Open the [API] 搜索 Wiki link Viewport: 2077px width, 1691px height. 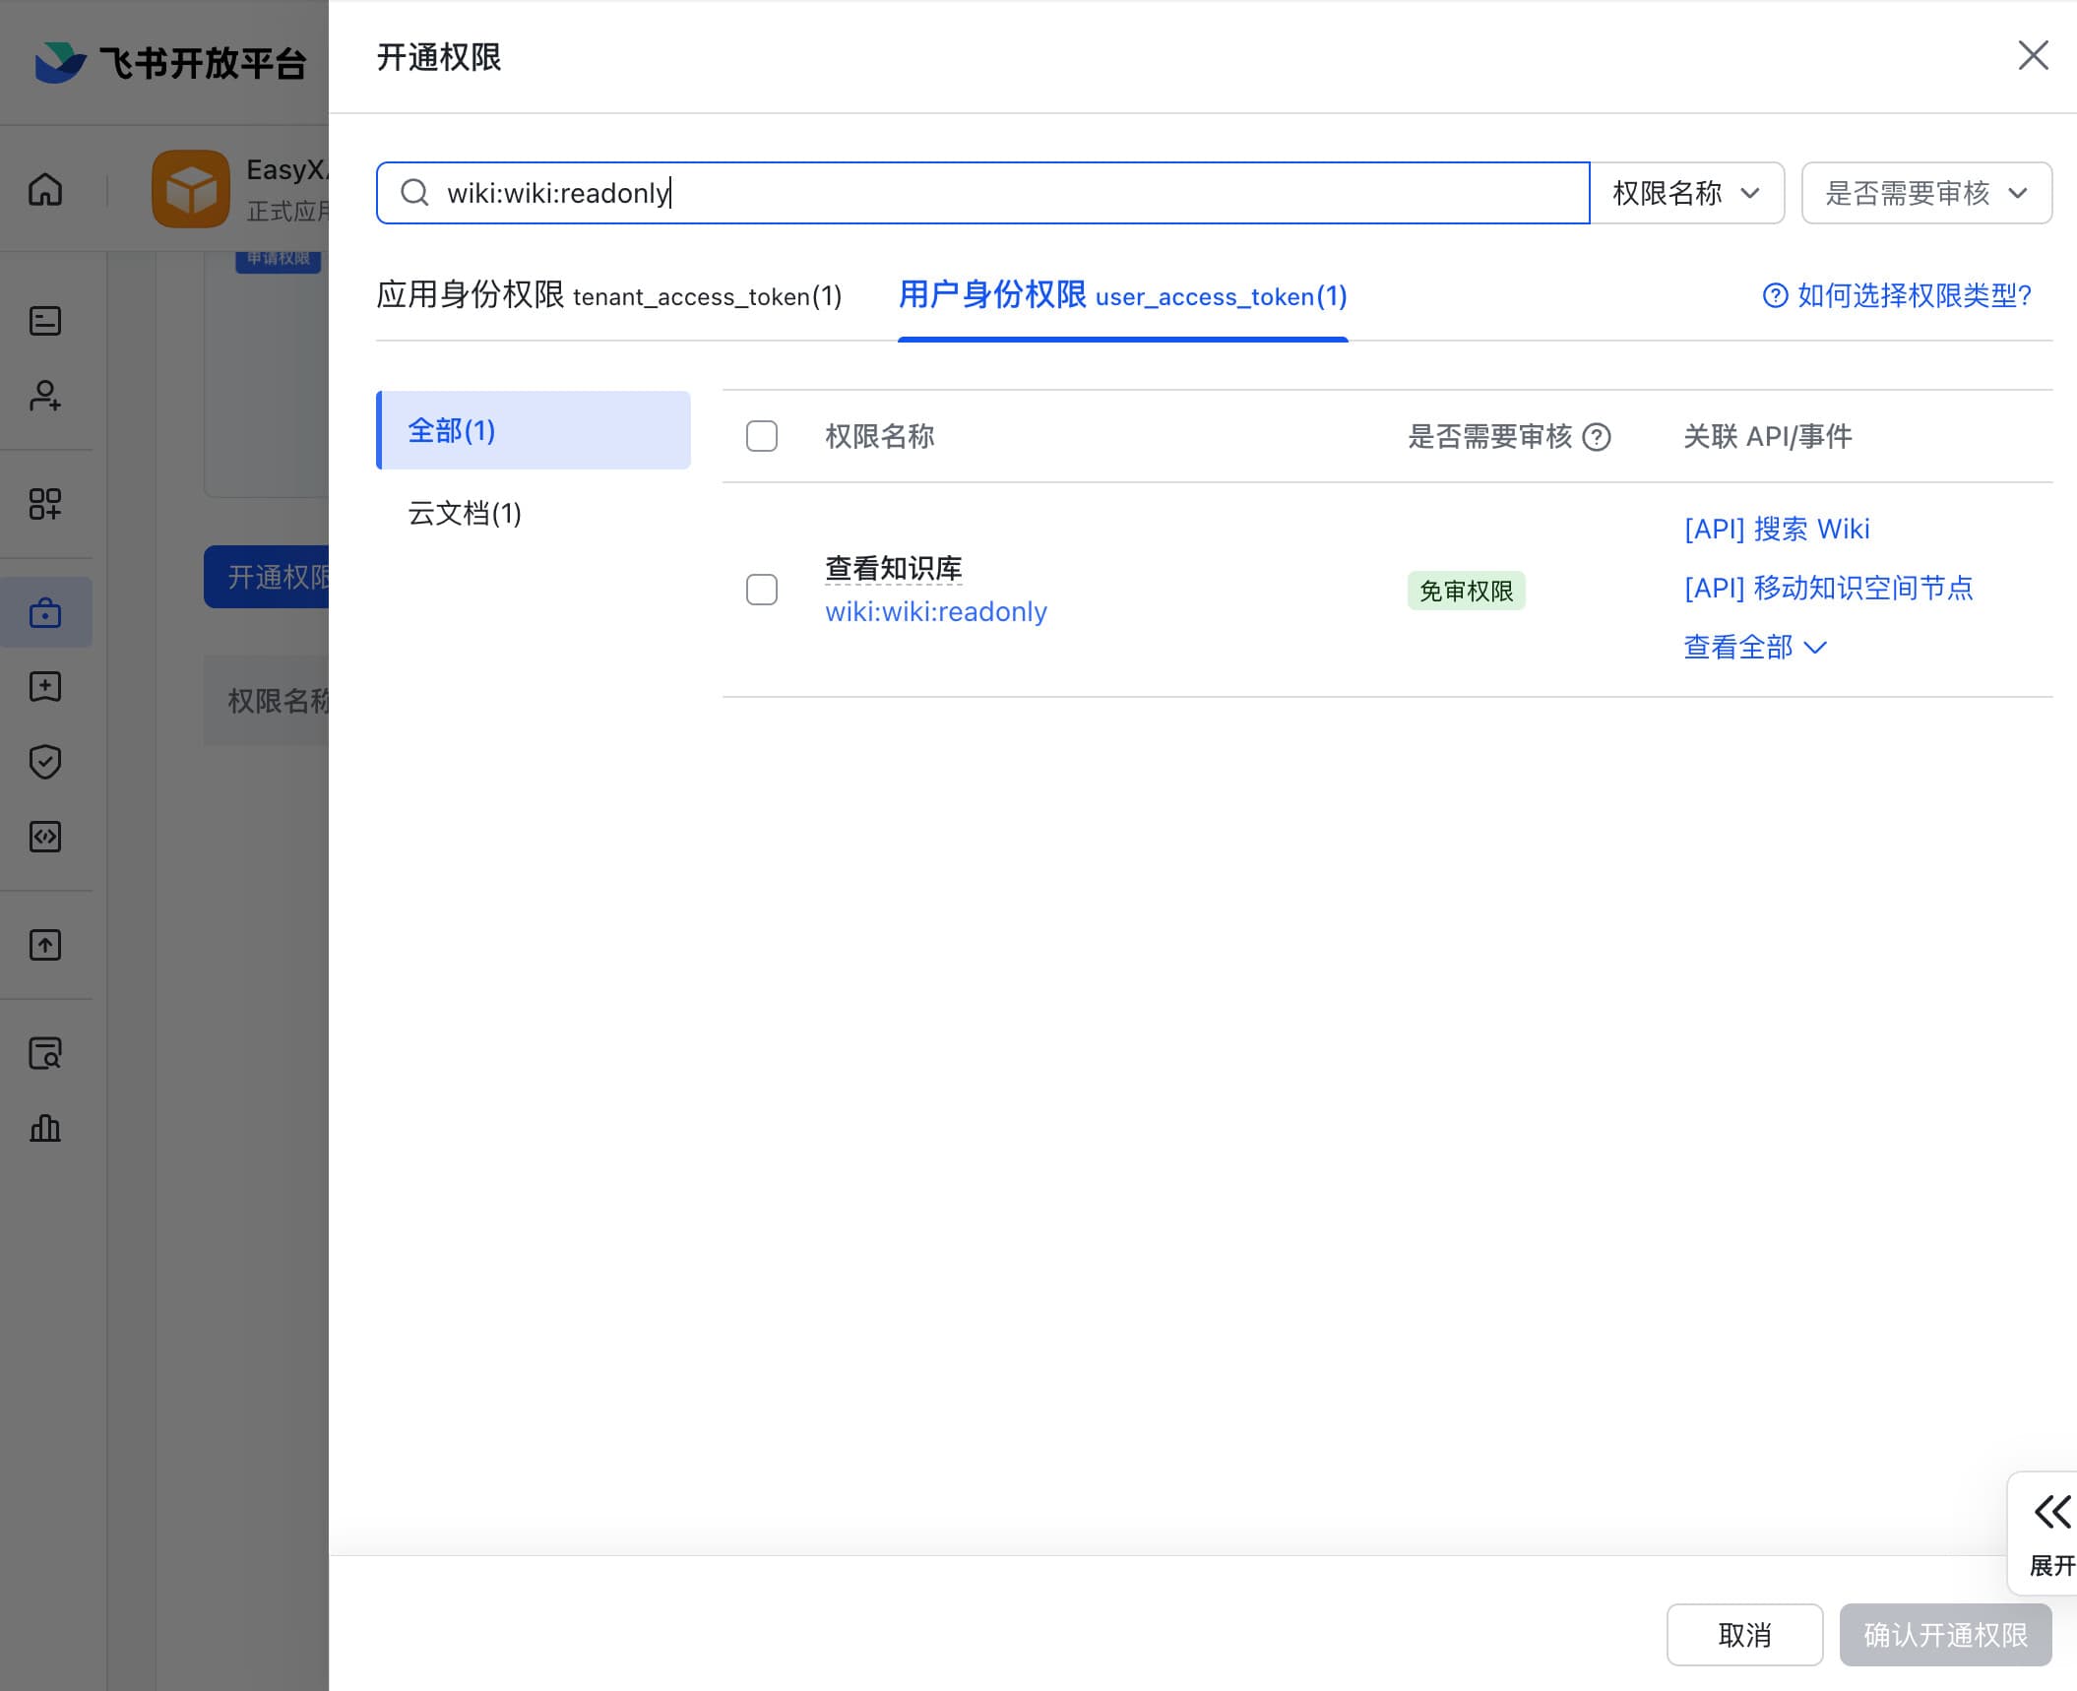point(1777,529)
